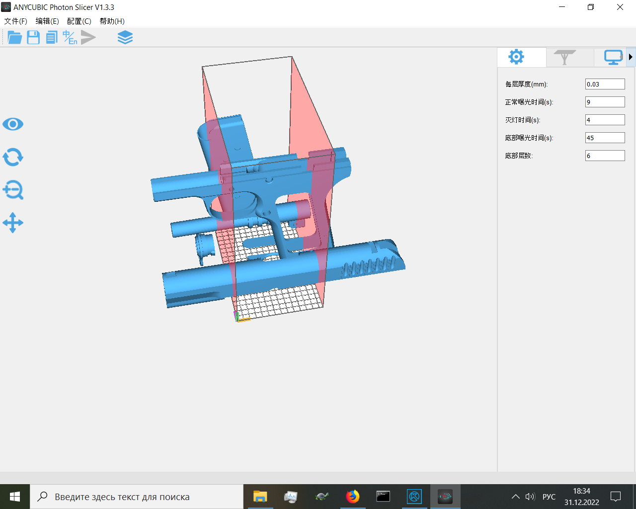The image size is (636, 509).
Task: Toggle the eye view icon
Action: pyautogui.click(x=13, y=124)
